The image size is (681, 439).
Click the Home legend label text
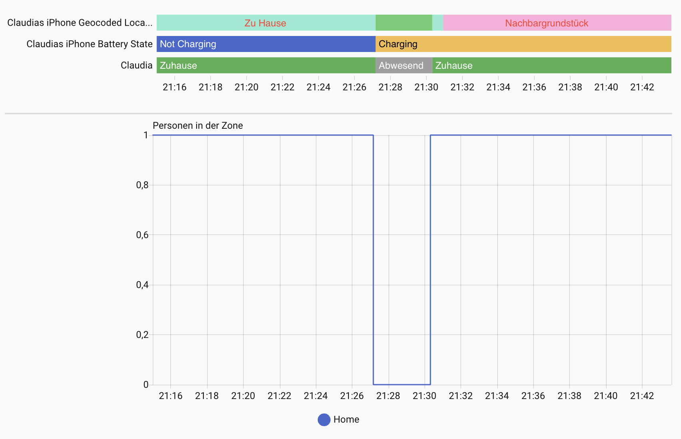pos(346,419)
